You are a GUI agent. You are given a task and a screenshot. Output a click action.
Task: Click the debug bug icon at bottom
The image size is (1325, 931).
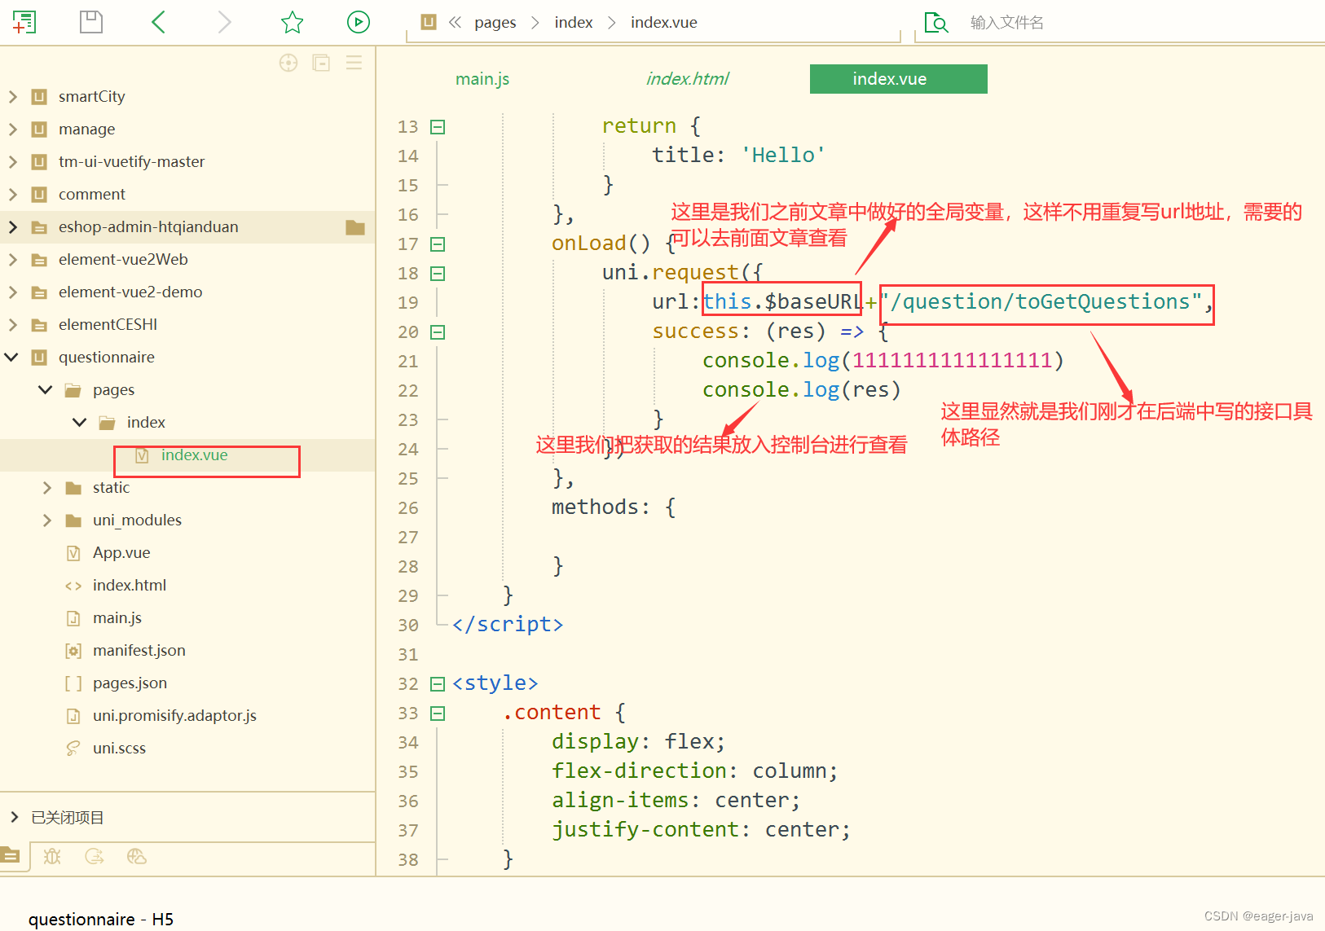52,856
